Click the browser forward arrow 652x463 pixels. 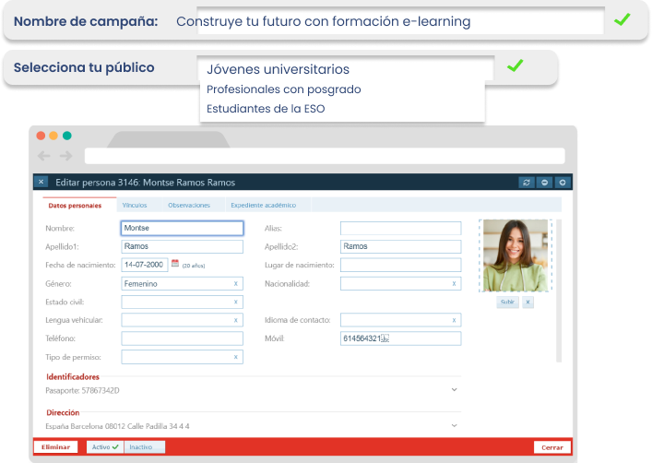point(65,156)
